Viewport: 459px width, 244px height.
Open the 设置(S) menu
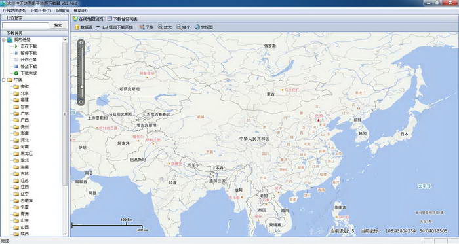[x=62, y=10]
